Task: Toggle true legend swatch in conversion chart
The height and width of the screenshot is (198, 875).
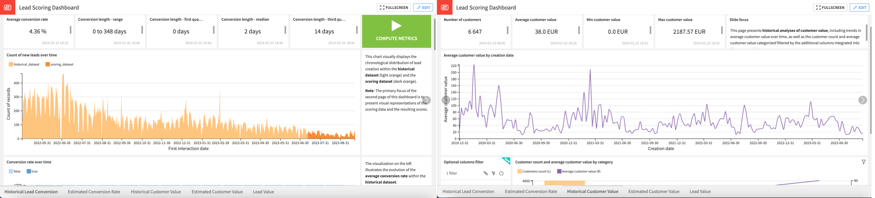Action: tap(29, 171)
